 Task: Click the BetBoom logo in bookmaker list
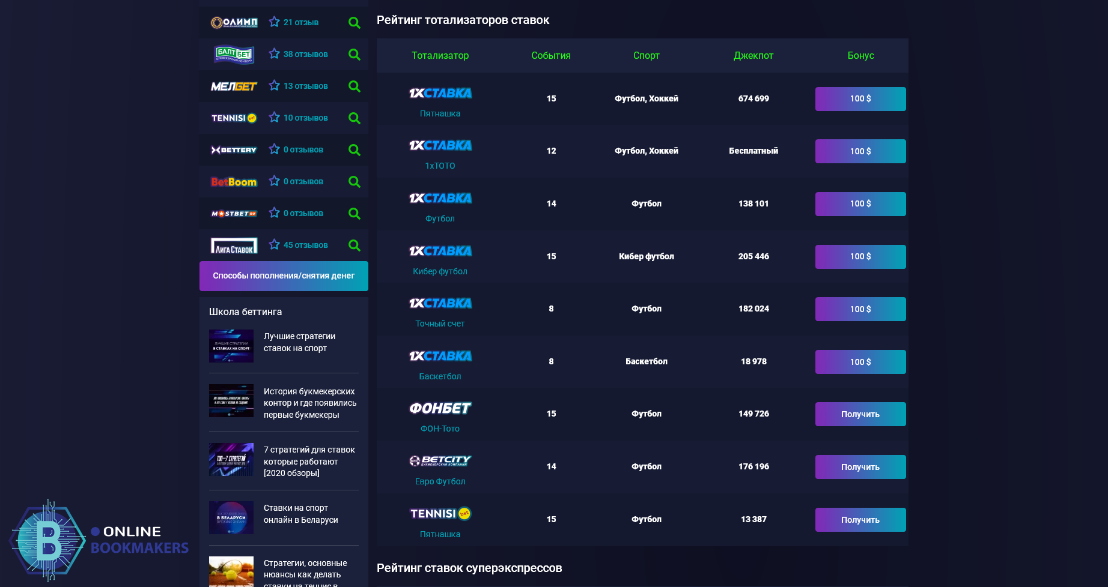(x=234, y=182)
